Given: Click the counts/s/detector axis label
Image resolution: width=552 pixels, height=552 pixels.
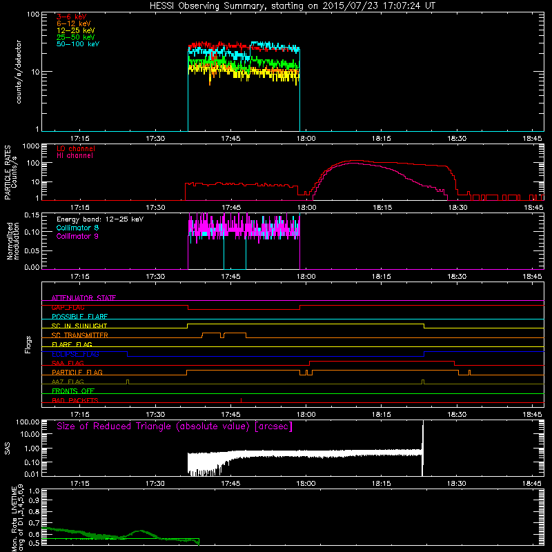Looking at the screenshot, I should tap(19, 72).
